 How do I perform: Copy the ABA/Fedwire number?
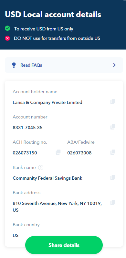113,152
